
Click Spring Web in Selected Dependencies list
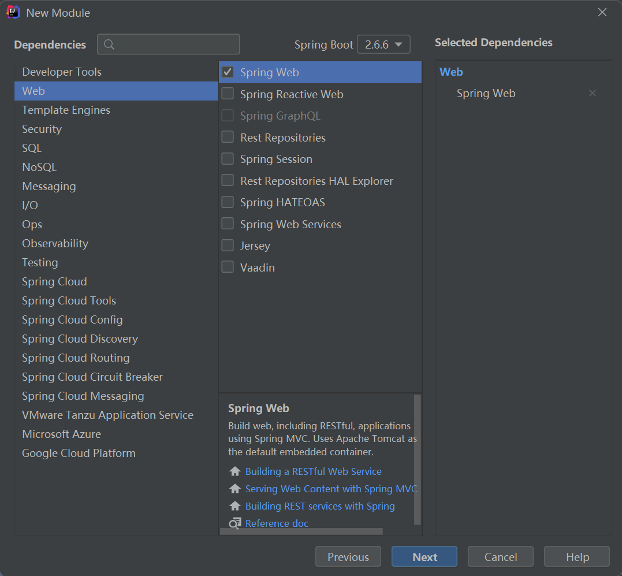[x=486, y=93]
